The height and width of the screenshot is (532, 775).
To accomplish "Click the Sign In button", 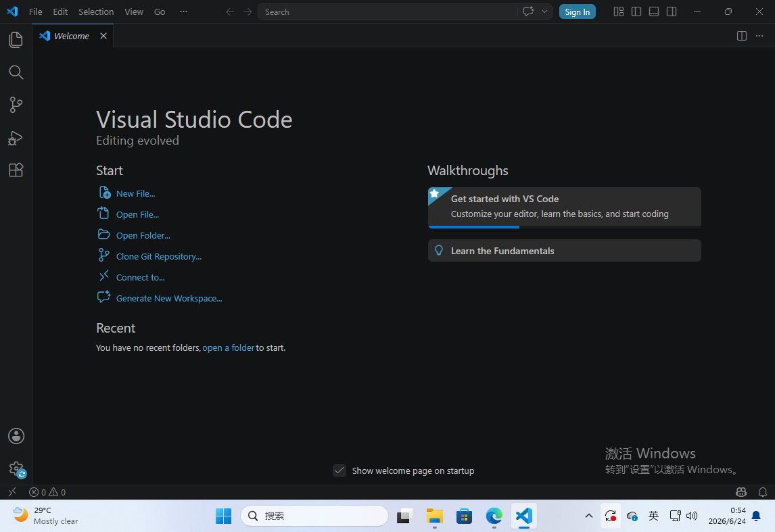I will tap(578, 12).
